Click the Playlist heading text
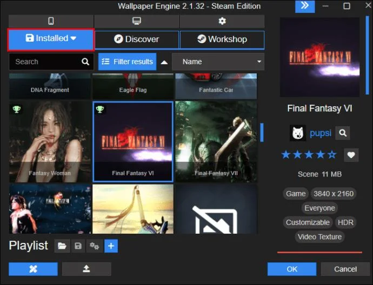Image resolution: width=373 pixels, height=285 pixels. [28, 246]
